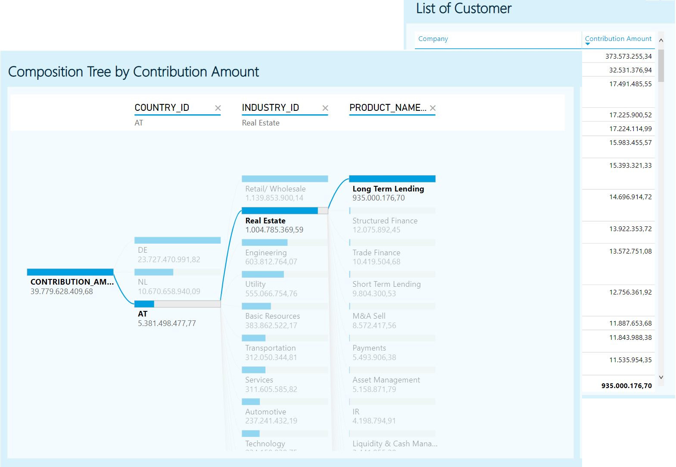Click the scroll down arrow in customer list
This screenshot has width=676, height=467.
[661, 377]
